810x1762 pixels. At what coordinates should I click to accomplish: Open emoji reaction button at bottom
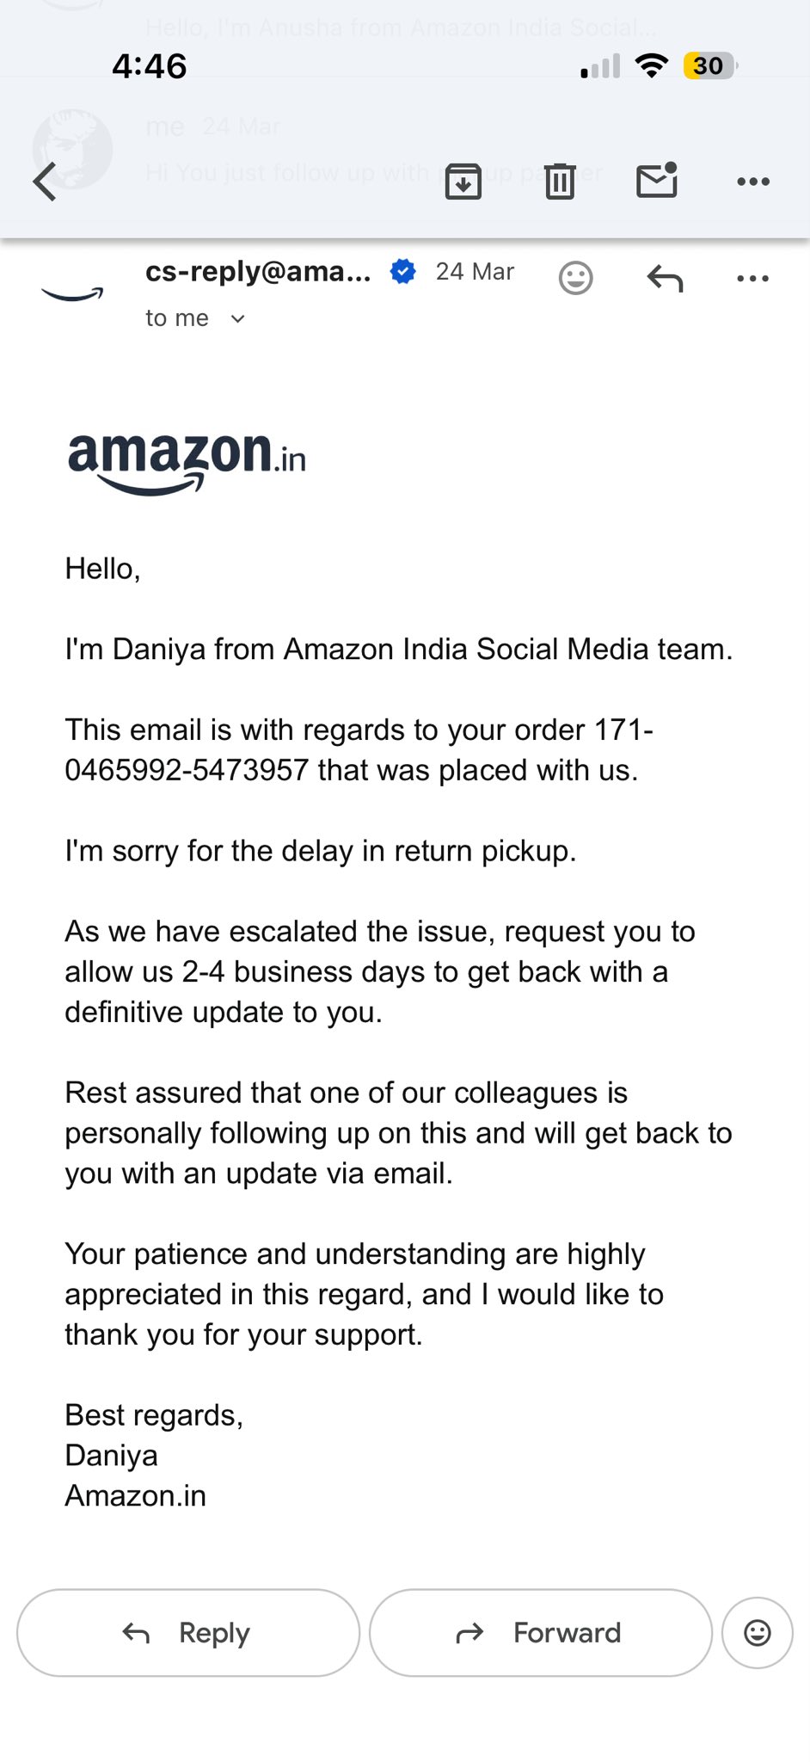[x=757, y=1632]
